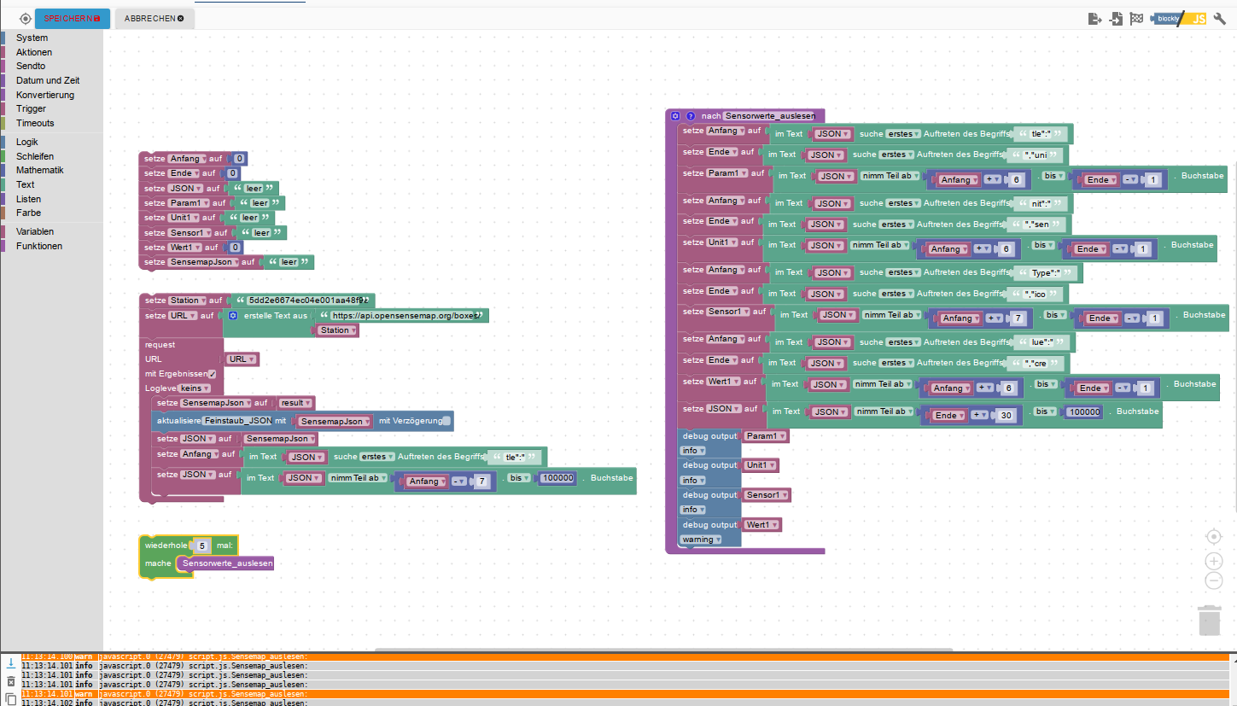This screenshot has width=1237, height=706.
Task: Copy the log with the copy icon
Action: click(11, 699)
